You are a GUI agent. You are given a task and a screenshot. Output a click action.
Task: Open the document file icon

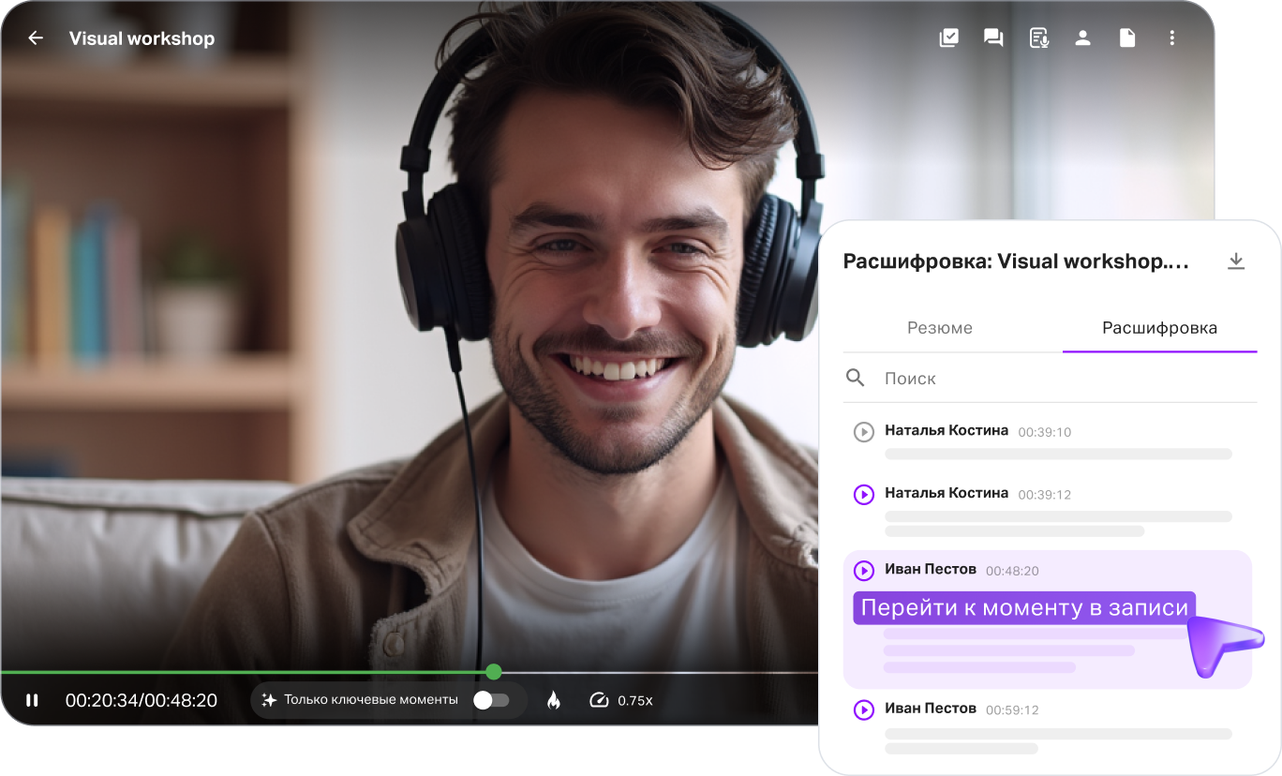(1127, 38)
